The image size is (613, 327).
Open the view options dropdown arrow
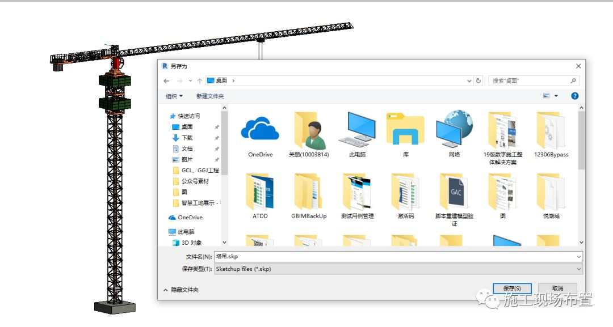556,96
